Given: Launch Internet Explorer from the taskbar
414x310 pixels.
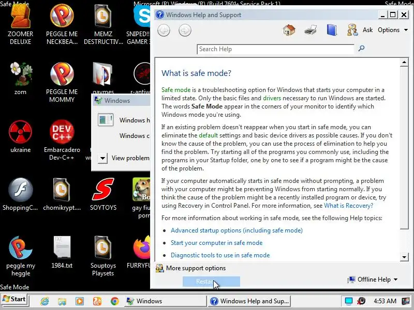Looking at the screenshot, I should pos(45,301).
